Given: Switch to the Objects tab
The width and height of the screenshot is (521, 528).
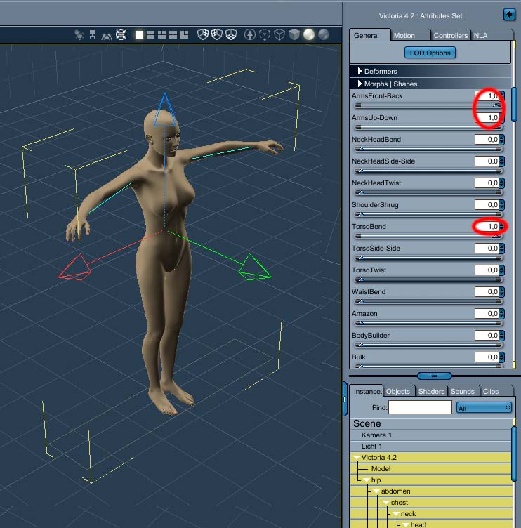Looking at the screenshot, I should point(398,392).
